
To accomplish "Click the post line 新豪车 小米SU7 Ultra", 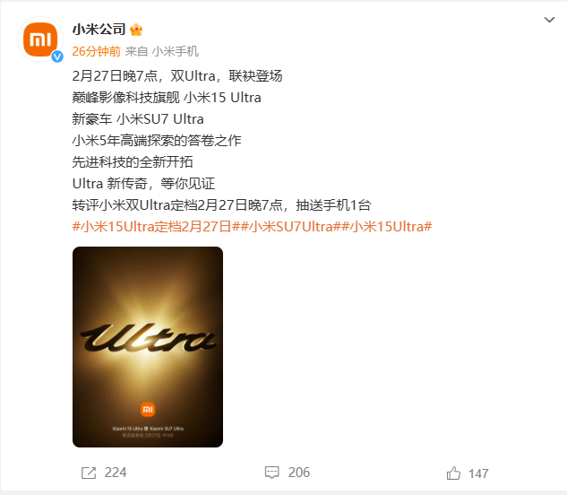I will click(x=138, y=119).
